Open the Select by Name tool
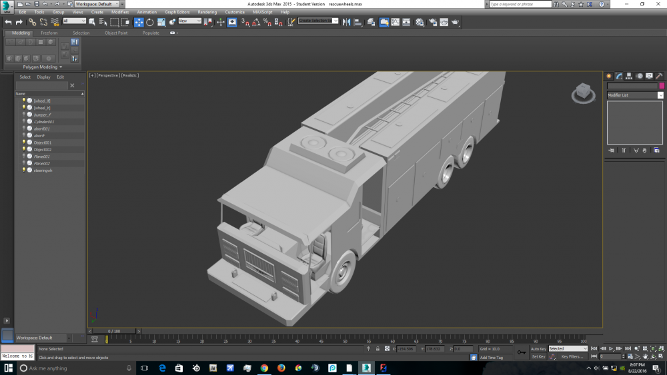The height and width of the screenshot is (375, 667). [103, 22]
